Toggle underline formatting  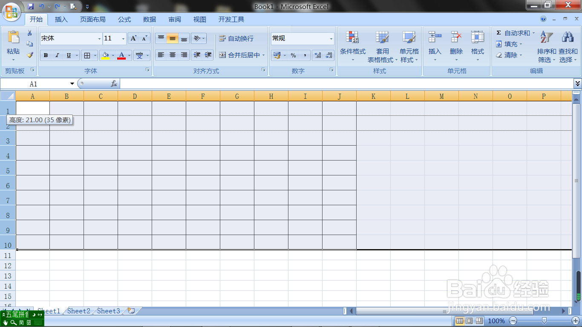click(68, 55)
